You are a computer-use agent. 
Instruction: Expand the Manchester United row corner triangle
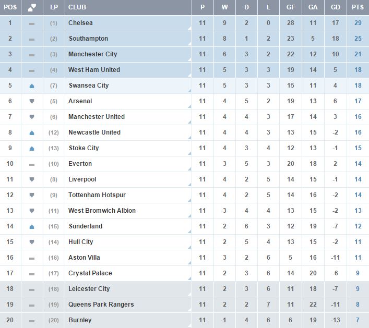click(189, 123)
